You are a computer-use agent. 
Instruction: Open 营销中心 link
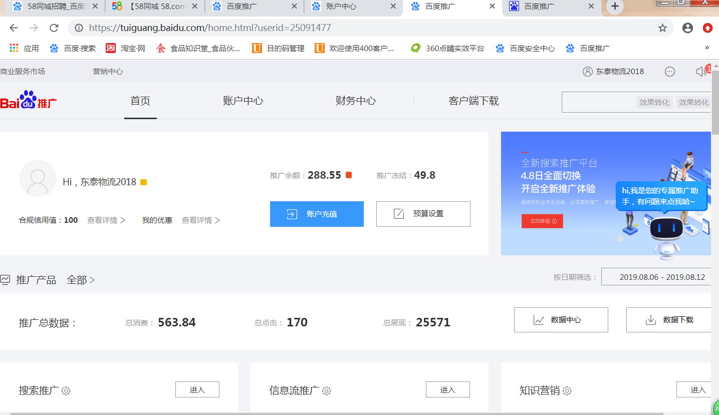108,72
